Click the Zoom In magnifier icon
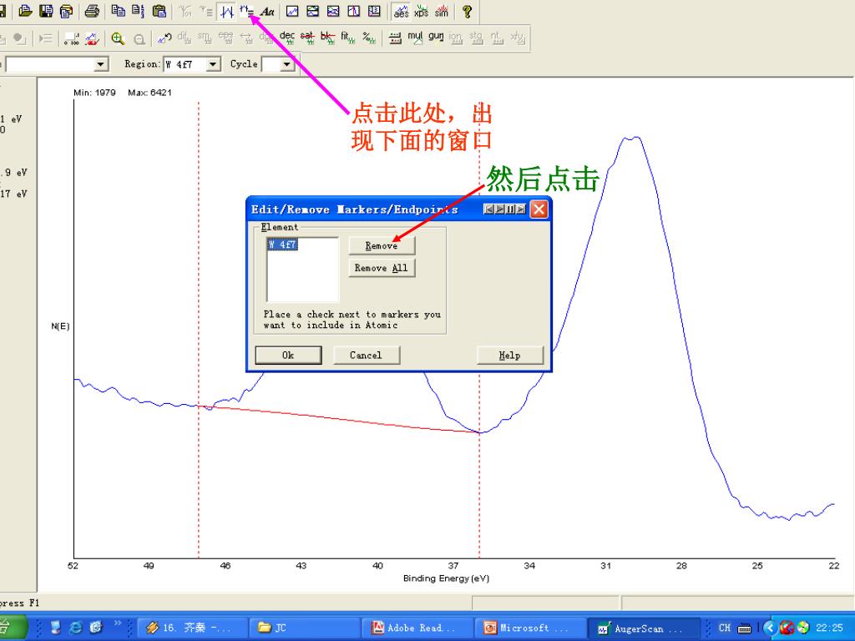 (x=118, y=38)
